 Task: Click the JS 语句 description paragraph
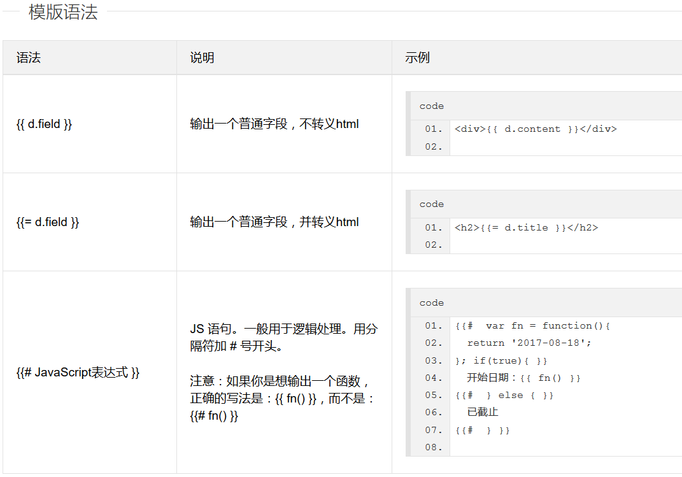tap(283, 338)
